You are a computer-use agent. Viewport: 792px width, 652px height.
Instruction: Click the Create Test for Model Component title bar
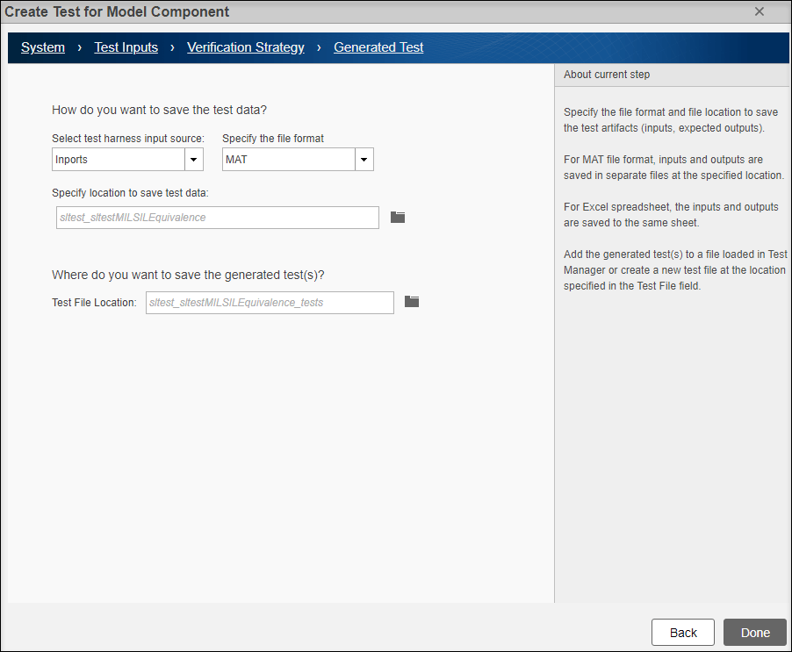114,11
